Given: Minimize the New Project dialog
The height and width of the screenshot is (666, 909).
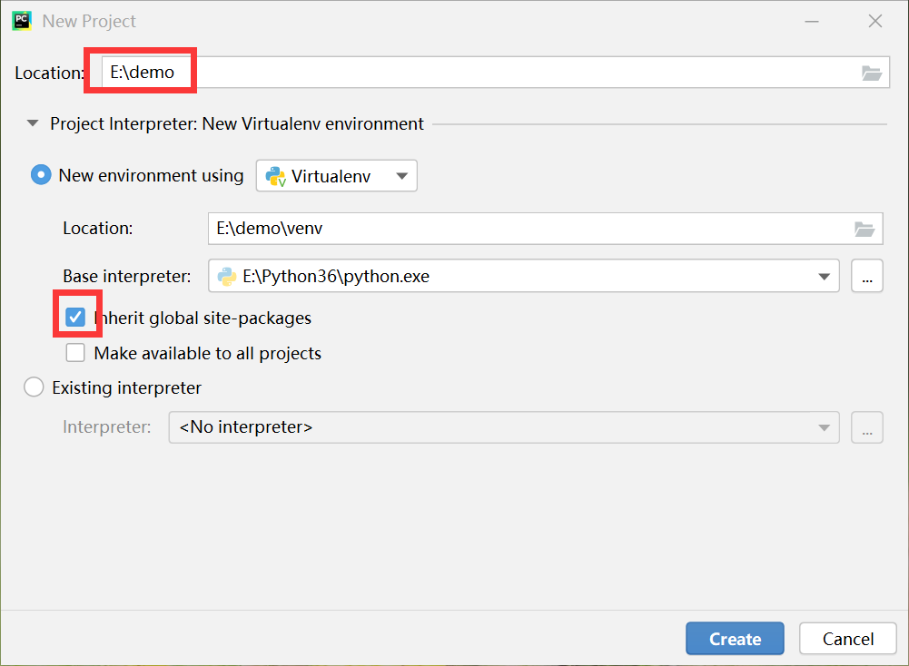Looking at the screenshot, I should (x=812, y=22).
